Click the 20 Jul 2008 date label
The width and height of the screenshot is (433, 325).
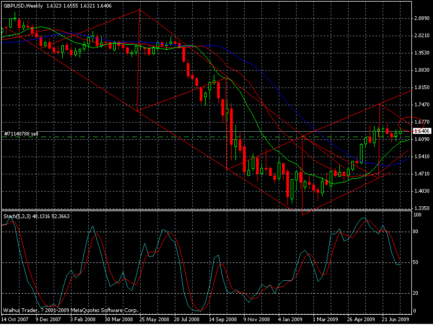(x=187, y=320)
